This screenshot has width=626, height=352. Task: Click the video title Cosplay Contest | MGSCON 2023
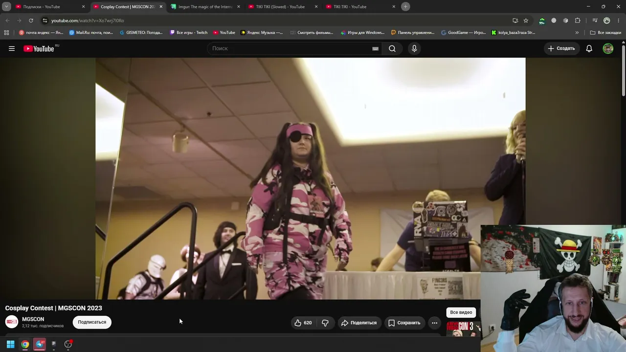(x=54, y=308)
